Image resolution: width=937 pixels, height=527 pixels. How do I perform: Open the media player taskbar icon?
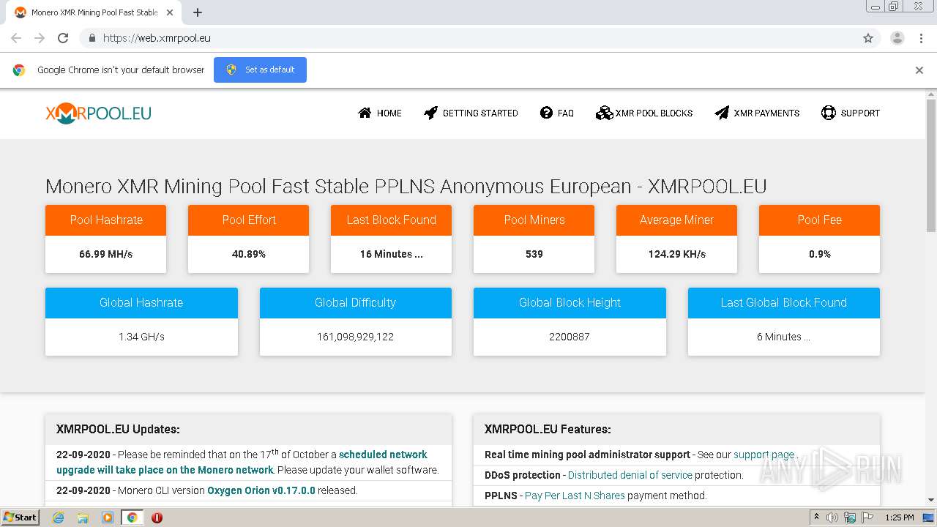click(x=108, y=517)
